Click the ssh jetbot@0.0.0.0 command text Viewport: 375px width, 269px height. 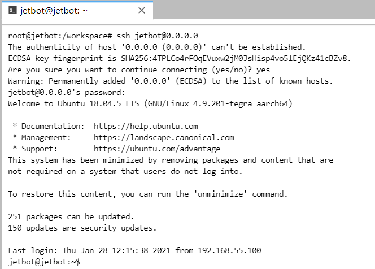pyautogui.click(x=157, y=36)
